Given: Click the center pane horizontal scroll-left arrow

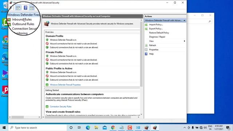Looking at the screenshot, I should coord(43,117).
